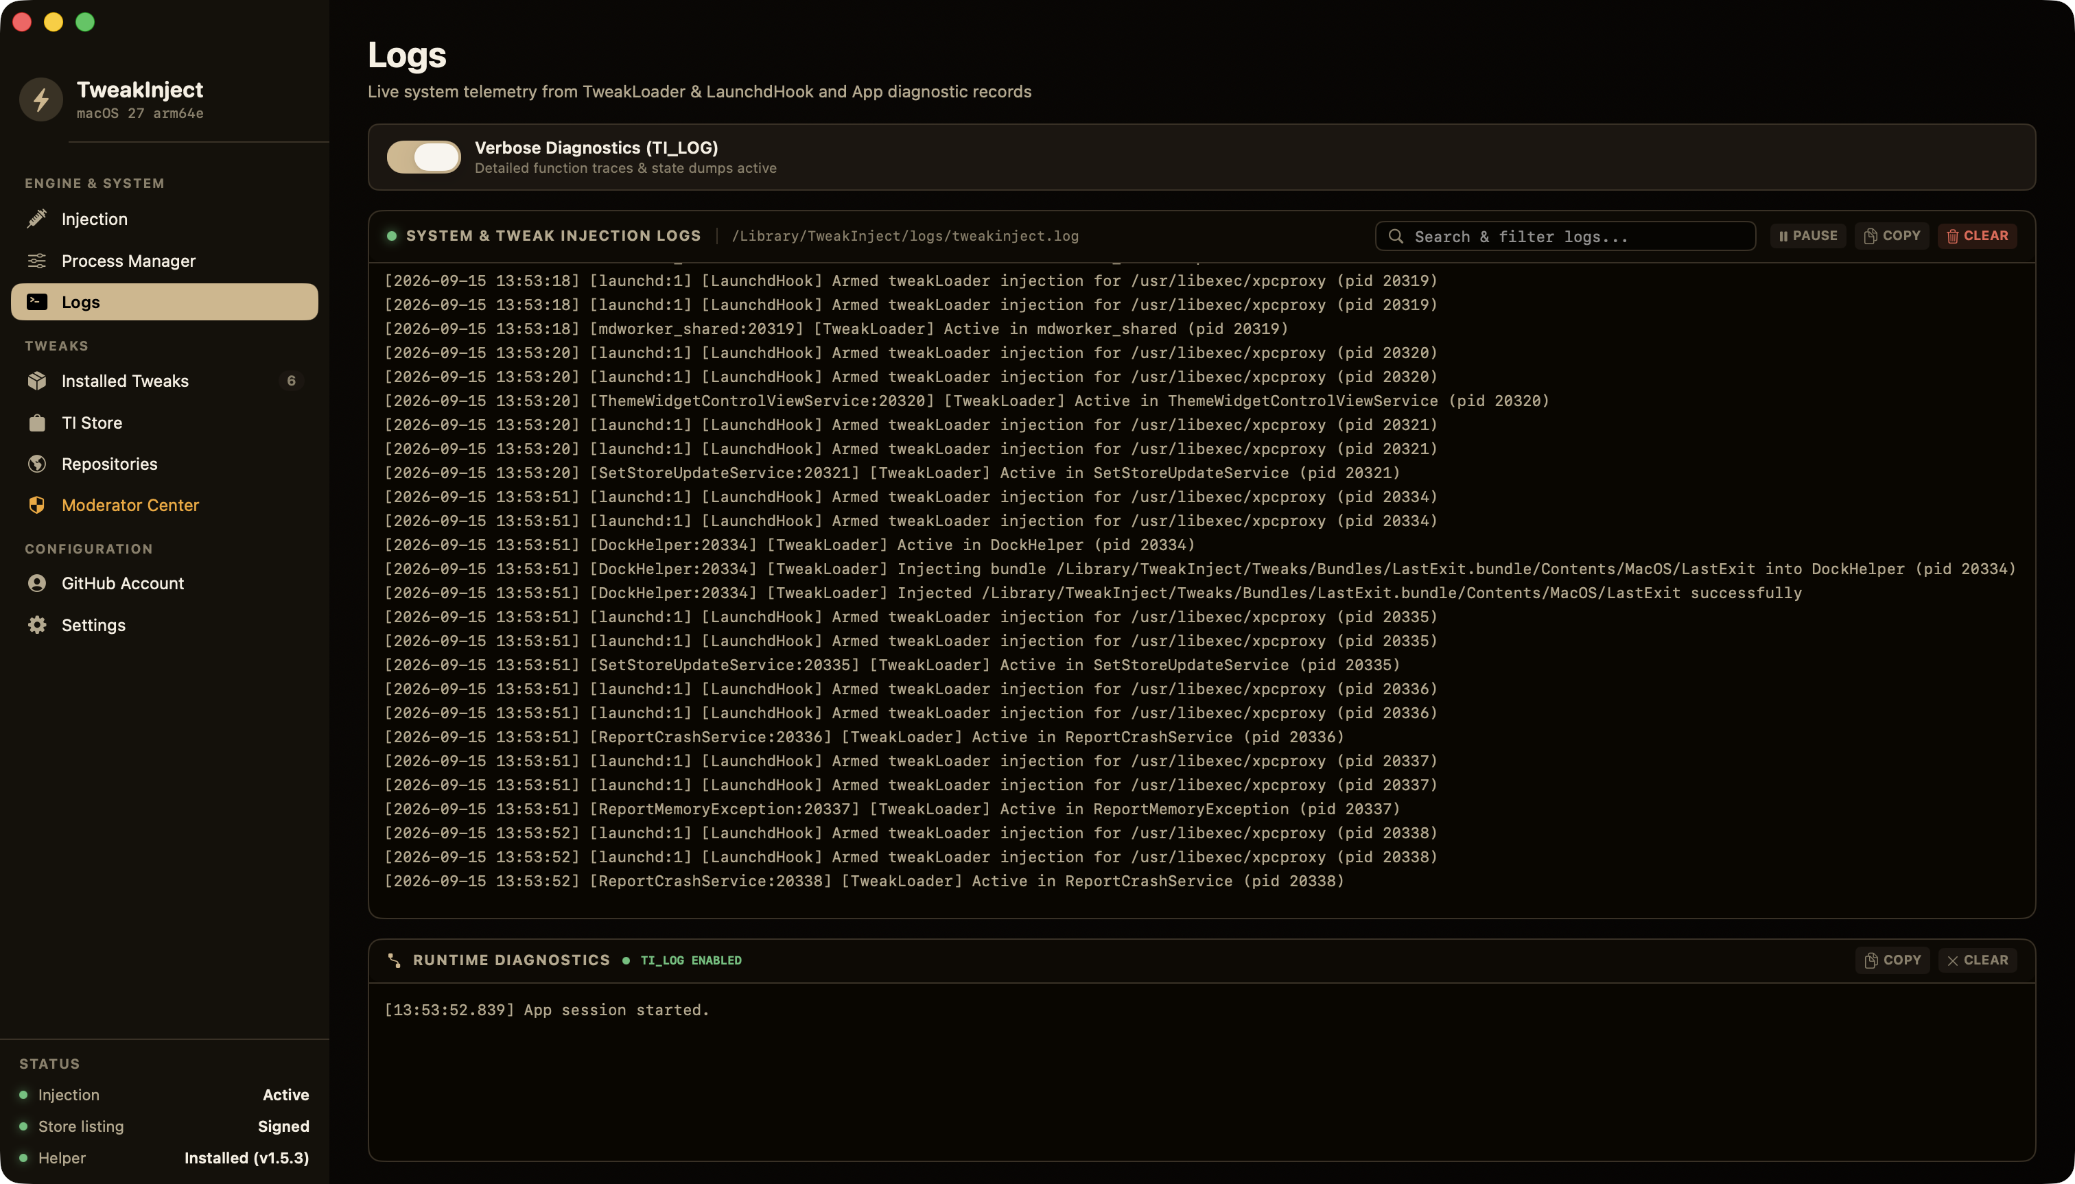Click the macOS 27 arm64e label
Image resolution: width=2075 pixels, height=1184 pixels.
click(x=140, y=113)
